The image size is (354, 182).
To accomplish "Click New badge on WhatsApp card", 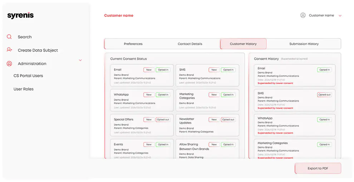I will point(149,95).
